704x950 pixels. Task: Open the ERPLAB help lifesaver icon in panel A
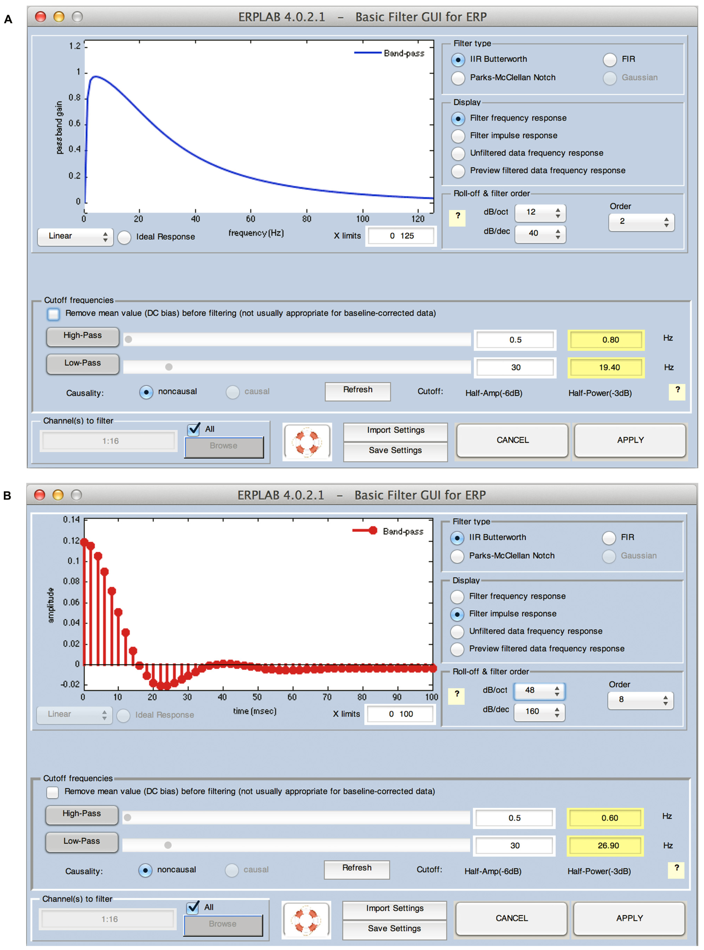308,442
